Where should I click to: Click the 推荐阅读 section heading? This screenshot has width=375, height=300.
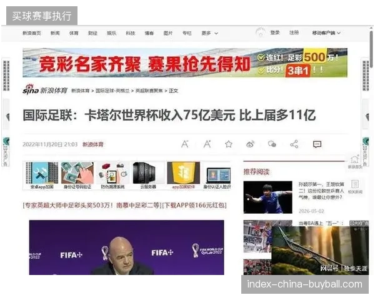click(256, 171)
